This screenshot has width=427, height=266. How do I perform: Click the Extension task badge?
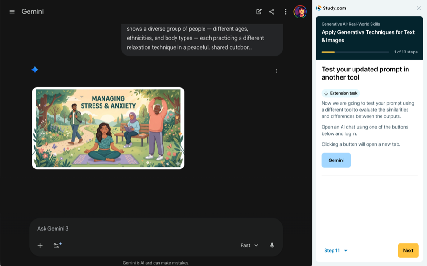tap(340, 93)
